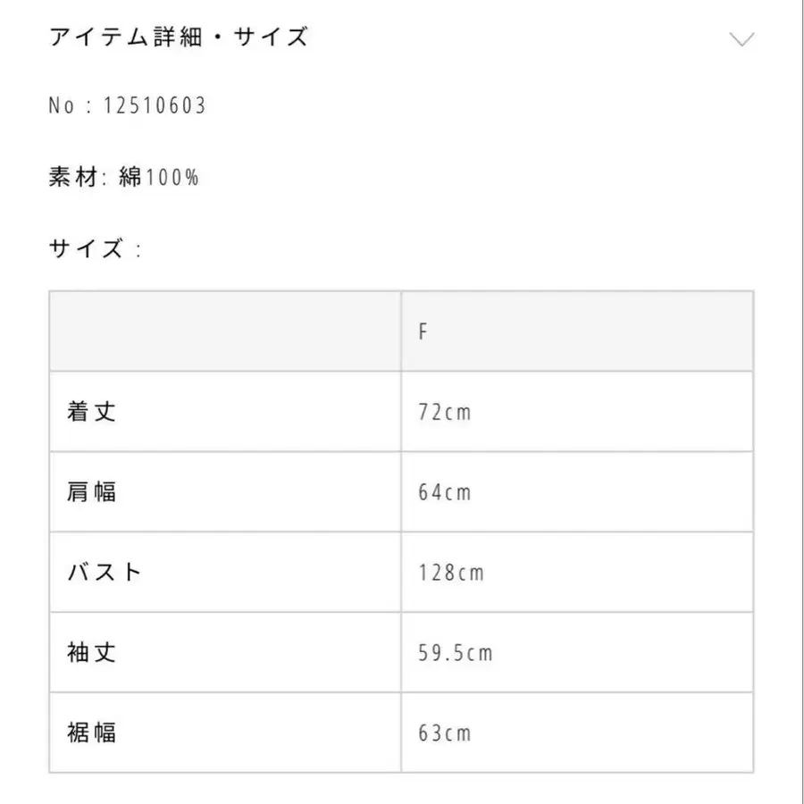Select the 綿100% material text
Viewport: 804px width, 804px height.
click(161, 177)
